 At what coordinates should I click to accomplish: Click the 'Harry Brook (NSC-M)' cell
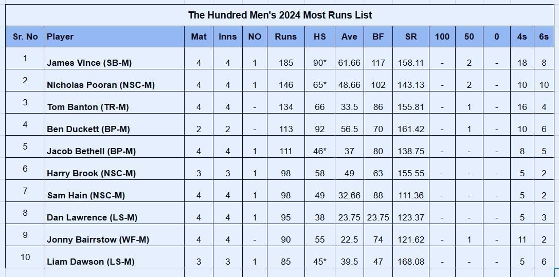click(91, 173)
